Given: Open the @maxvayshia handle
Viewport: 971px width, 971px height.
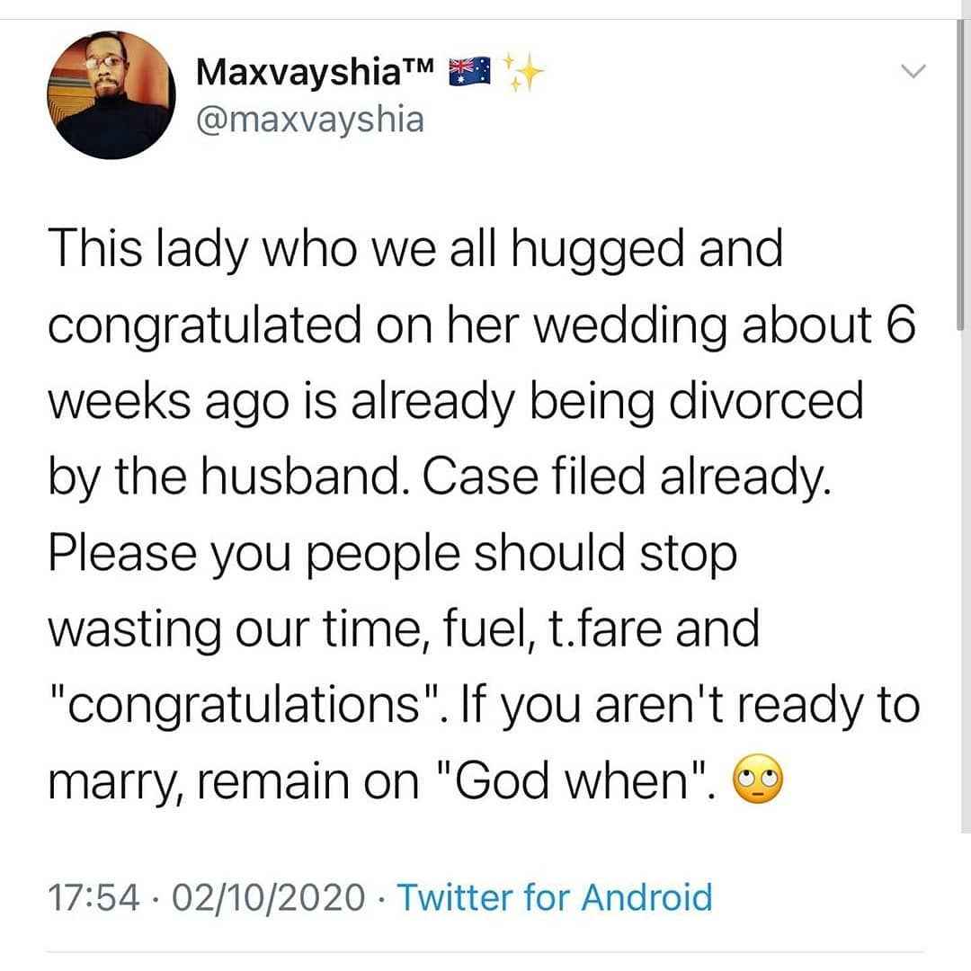Looking at the screenshot, I should [x=309, y=119].
